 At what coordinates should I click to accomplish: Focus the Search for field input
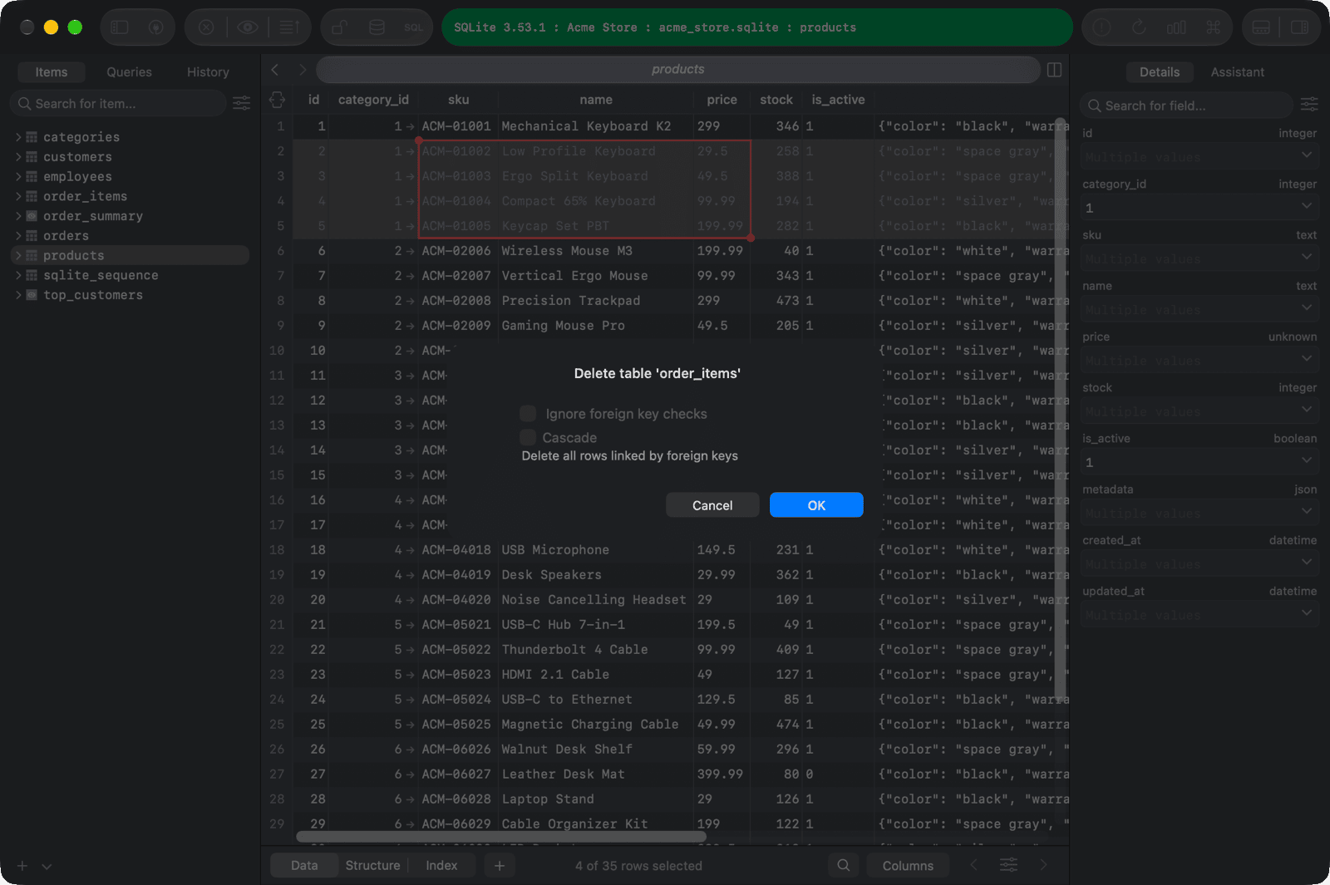1187,106
